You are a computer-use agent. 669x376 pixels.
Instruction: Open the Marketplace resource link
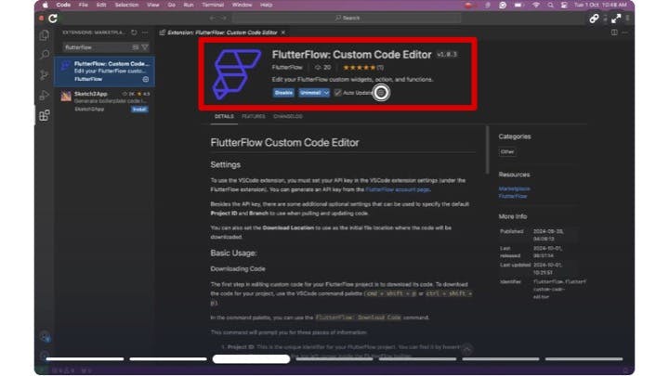(x=514, y=188)
